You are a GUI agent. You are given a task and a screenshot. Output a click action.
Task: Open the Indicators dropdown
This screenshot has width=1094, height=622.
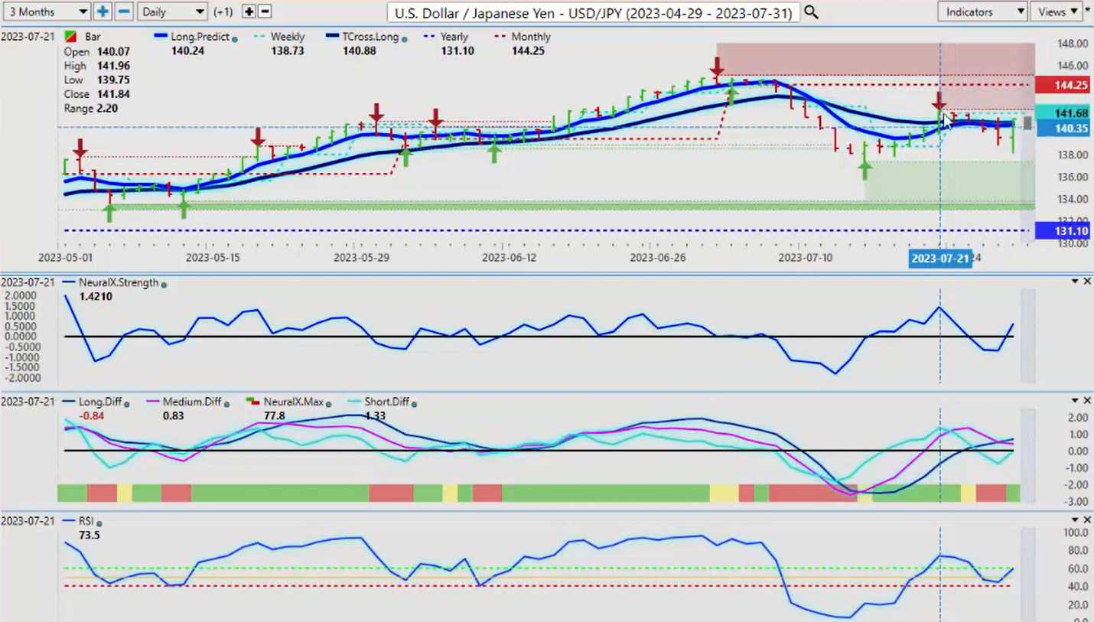pyautogui.click(x=982, y=11)
